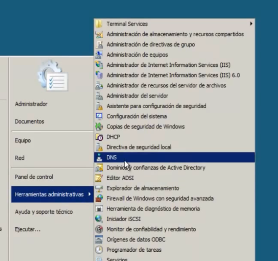
Task: Select "Administrador de Internet Information Services (IIS) 6.0"
Action: [173, 75]
